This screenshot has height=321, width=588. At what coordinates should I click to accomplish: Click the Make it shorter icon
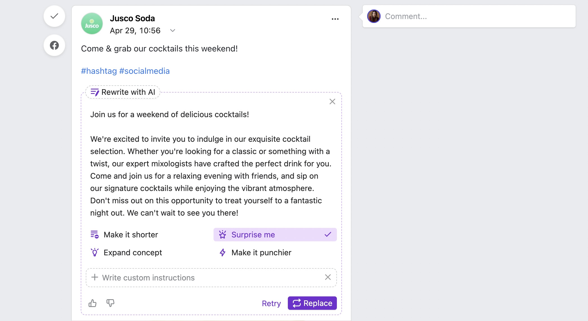click(95, 235)
